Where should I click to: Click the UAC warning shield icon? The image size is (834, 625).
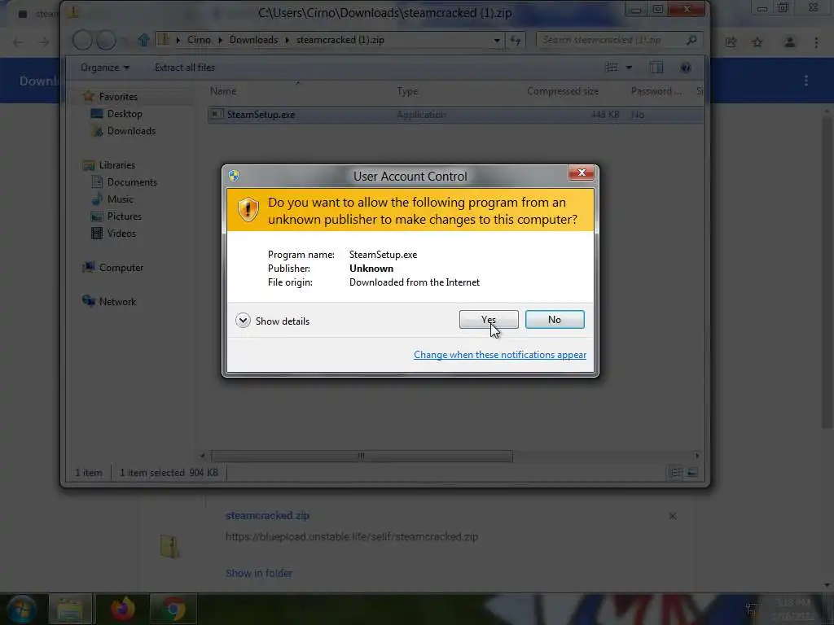coord(248,209)
